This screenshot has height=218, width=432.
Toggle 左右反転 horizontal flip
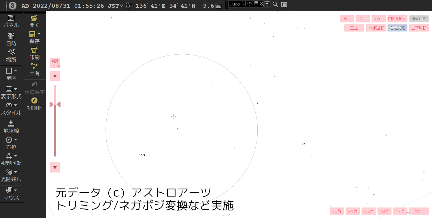pyautogui.click(x=397, y=28)
